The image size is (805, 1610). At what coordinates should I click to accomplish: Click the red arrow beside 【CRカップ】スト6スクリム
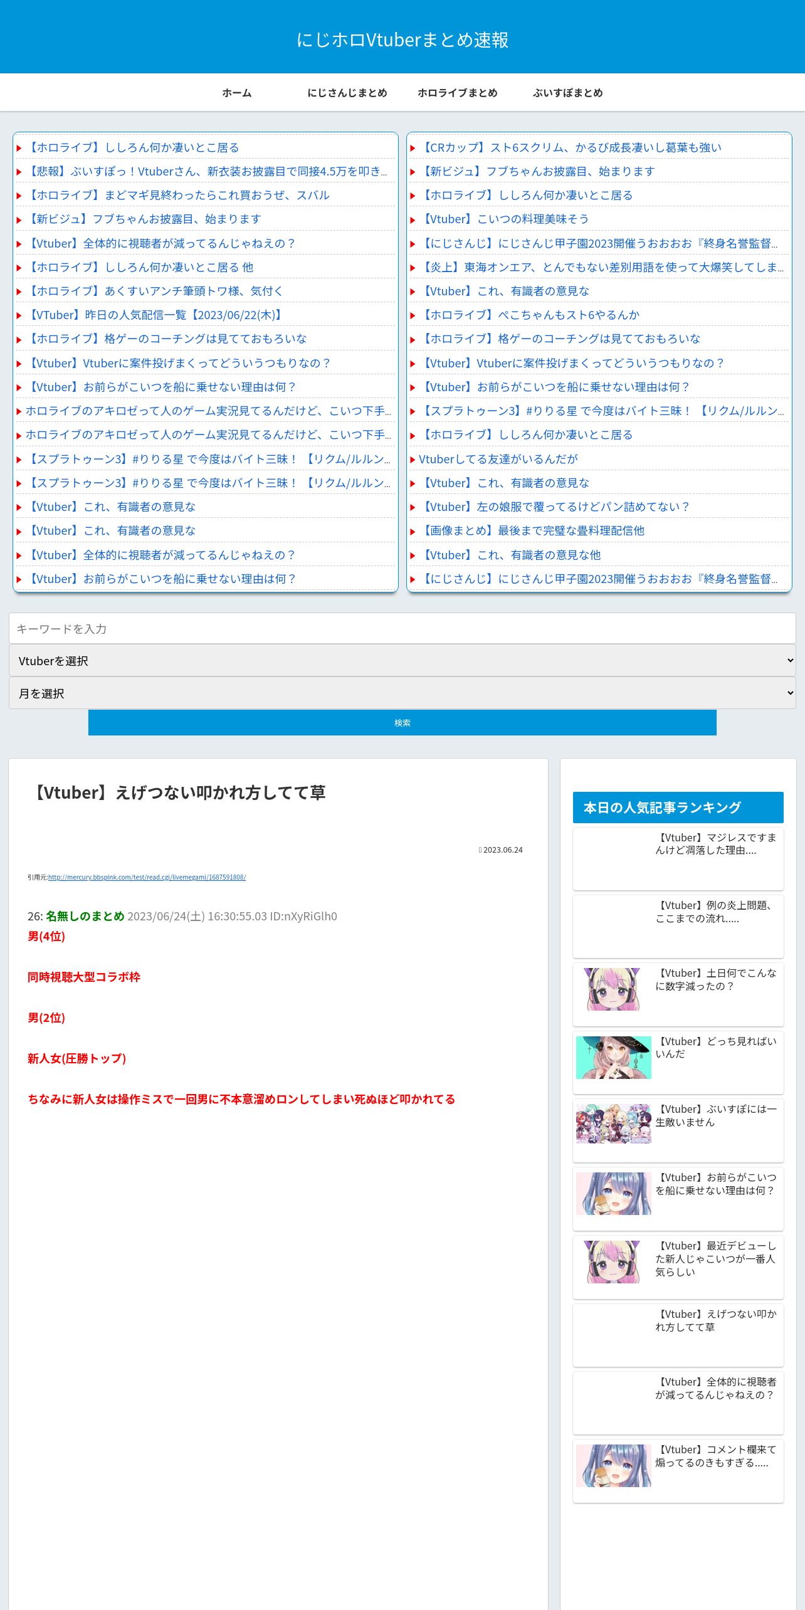pos(413,148)
